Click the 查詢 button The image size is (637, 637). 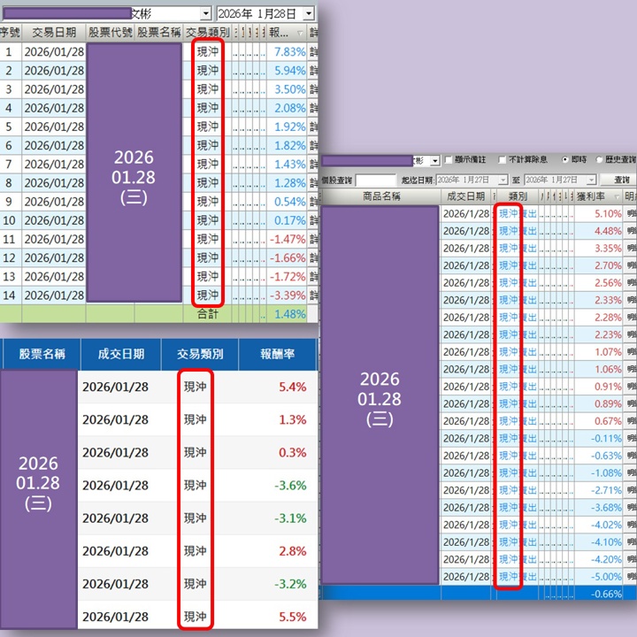(x=619, y=180)
